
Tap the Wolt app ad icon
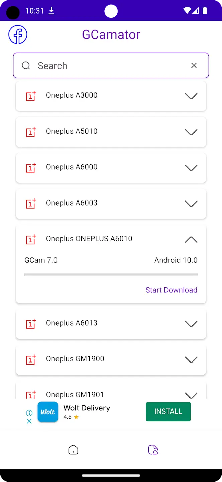48,412
